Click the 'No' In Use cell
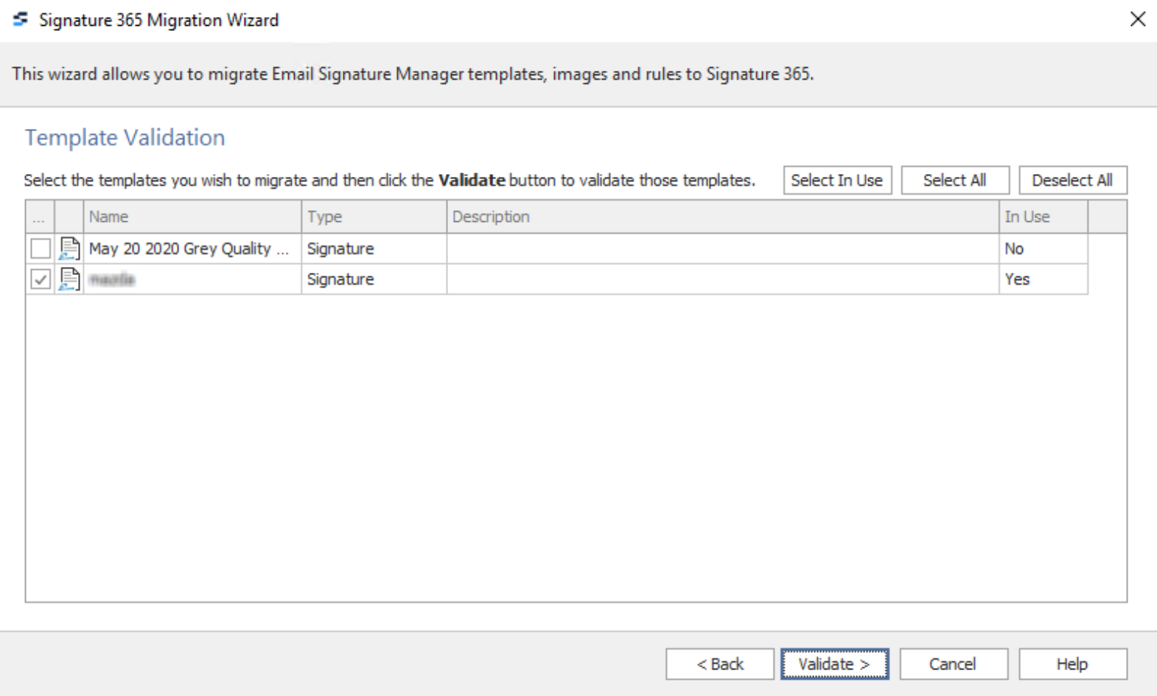The image size is (1157, 696). [x=1044, y=248]
